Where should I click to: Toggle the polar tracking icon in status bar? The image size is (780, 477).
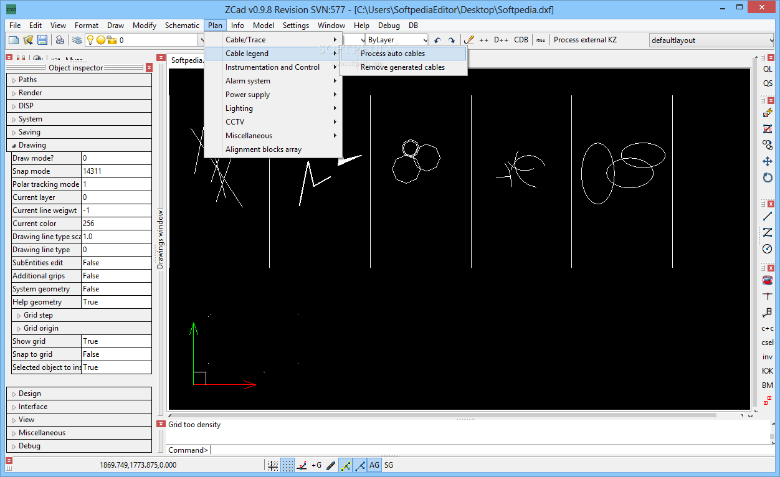pos(302,465)
